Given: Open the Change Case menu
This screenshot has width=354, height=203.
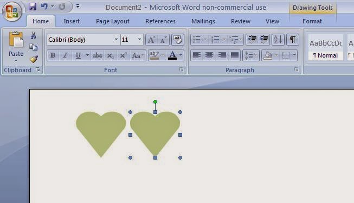Looking at the screenshot, I should 137,55.
